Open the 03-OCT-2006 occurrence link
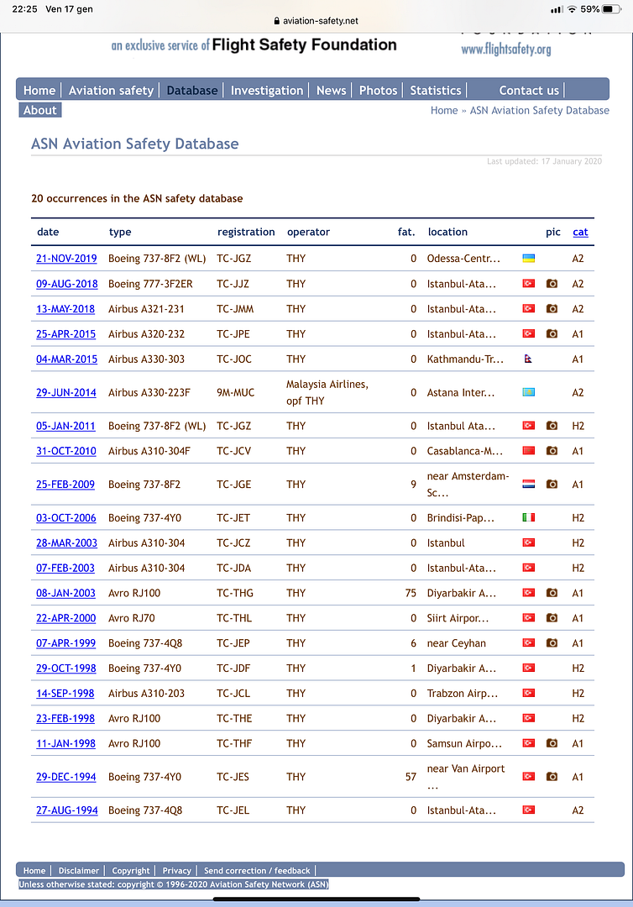This screenshot has height=907, width=633. tap(65, 517)
